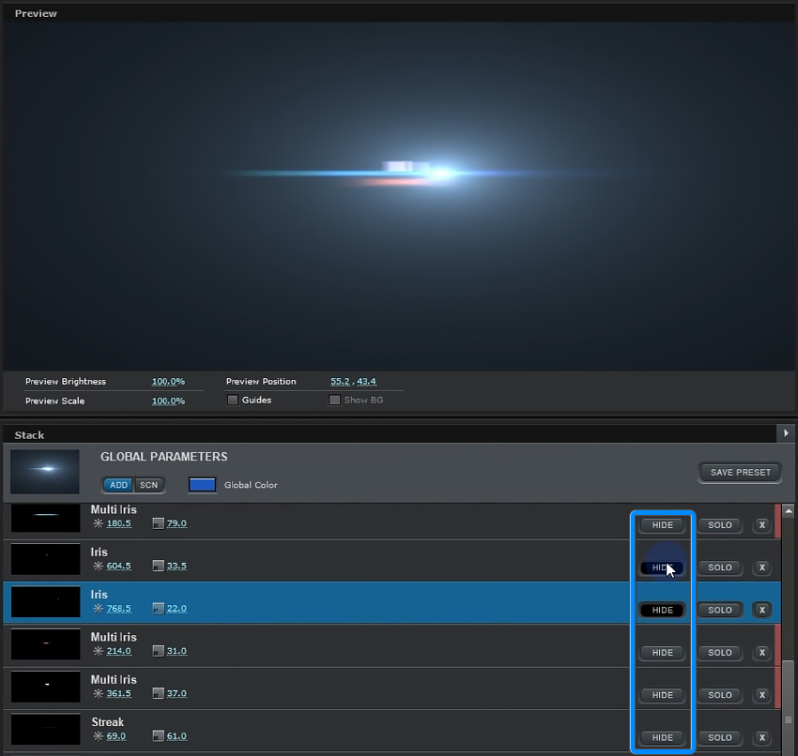Click the brightness icon beside value 214.0
The width and height of the screenshot is (798, 756).
pos(98,651)
